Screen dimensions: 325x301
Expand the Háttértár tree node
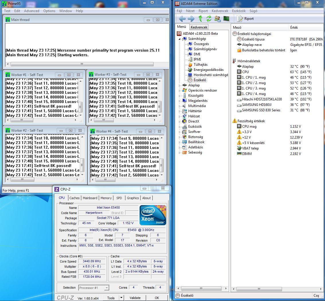(x=179, y=111)
